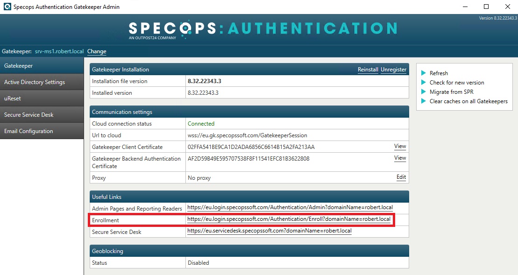Image resolution: width=518 pixels, height=275 pixels.
Task: View the Gatekeeper Backend Authentication Certificate
Action: [400, 158]
